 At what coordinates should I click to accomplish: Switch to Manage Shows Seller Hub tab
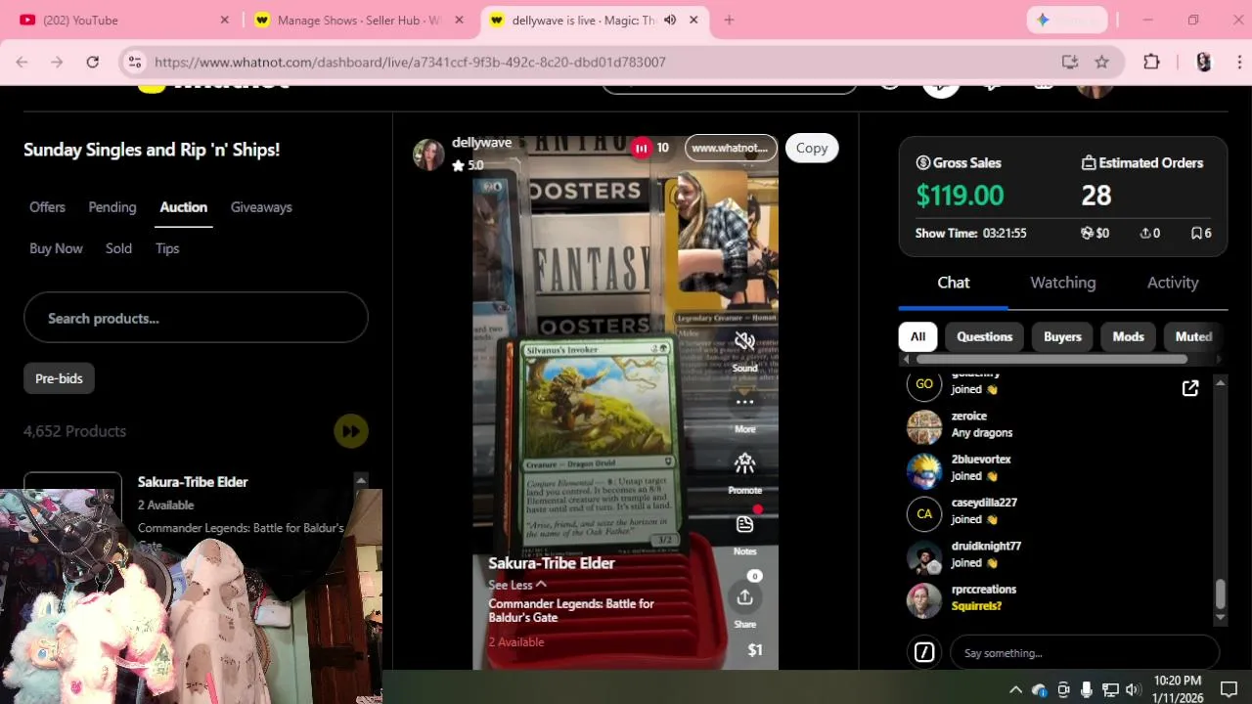[358, 20]
